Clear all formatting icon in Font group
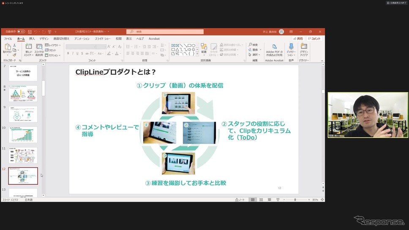The width and height of the screenshot is (409, 230). click(120, 47)
